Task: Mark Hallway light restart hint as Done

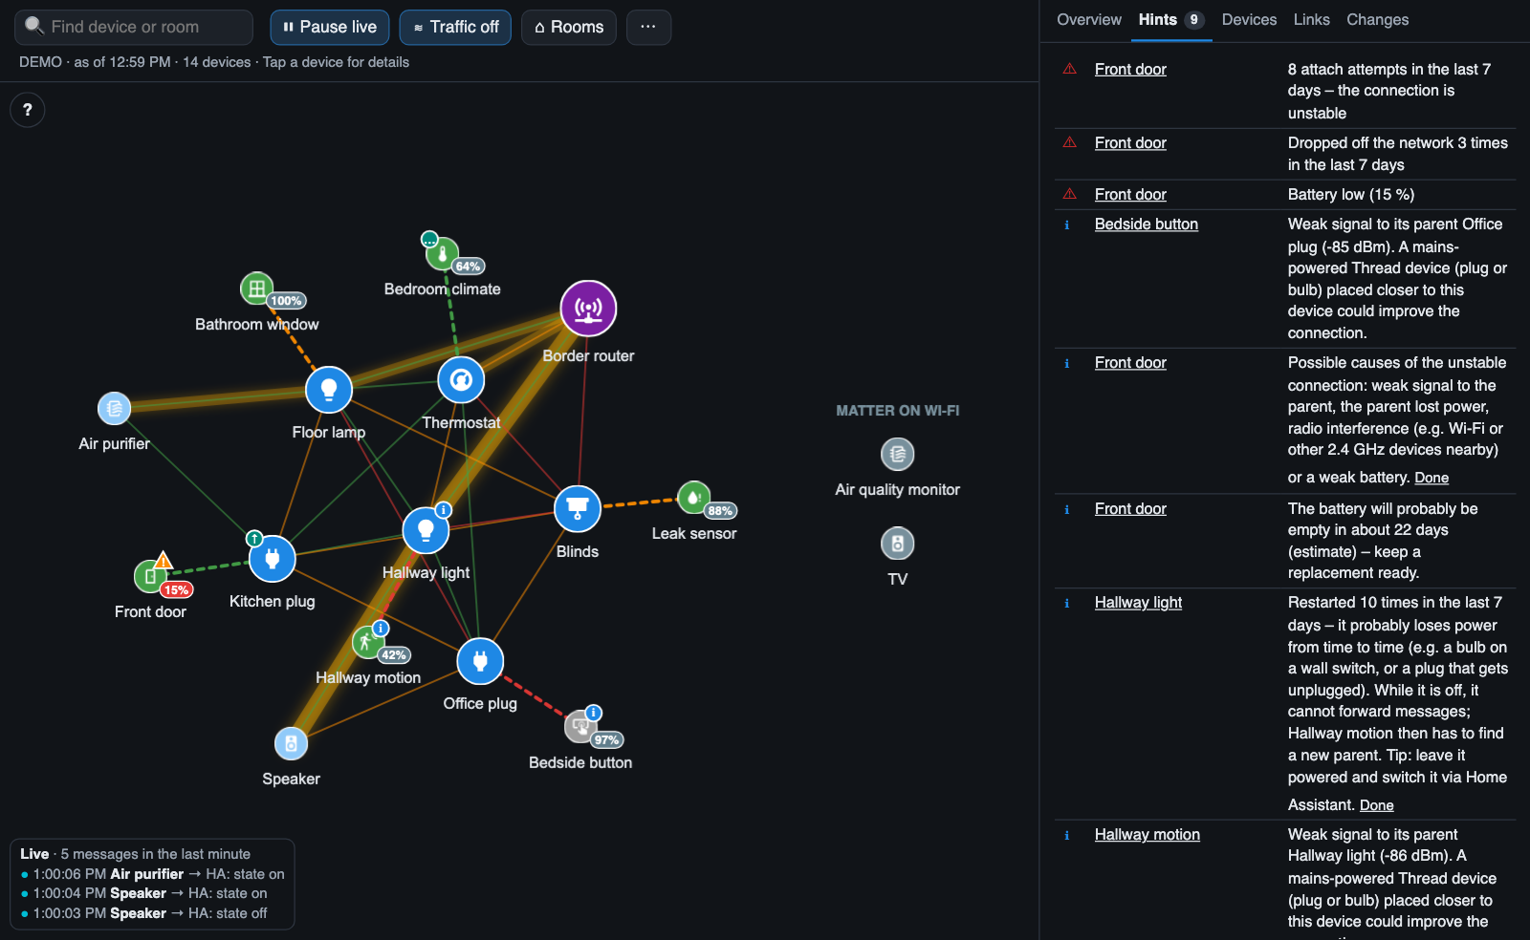Action: click(1376, 805)
